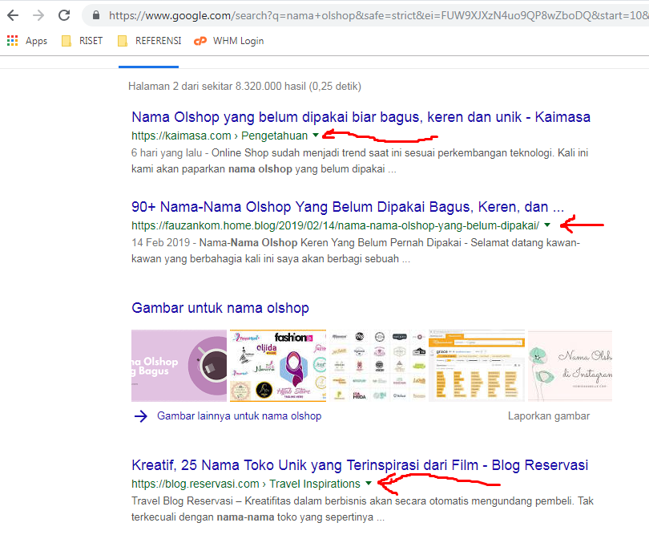Reload the page with the refresh icon
The width and height of the screenshot is (649, 539).
64,14
